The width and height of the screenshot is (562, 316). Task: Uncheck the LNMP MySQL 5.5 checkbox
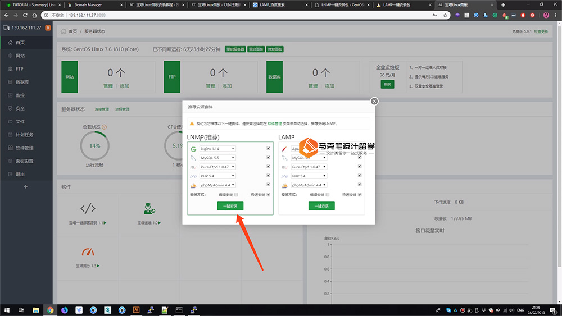269,157
